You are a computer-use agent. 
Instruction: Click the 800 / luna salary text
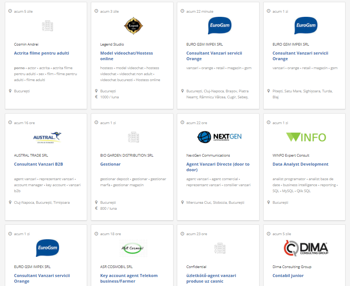point(108,208)
